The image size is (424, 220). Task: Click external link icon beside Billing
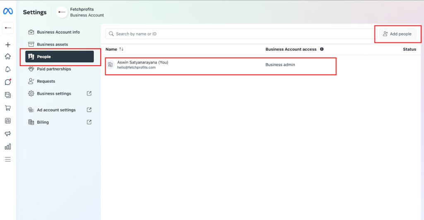point(89,122)
